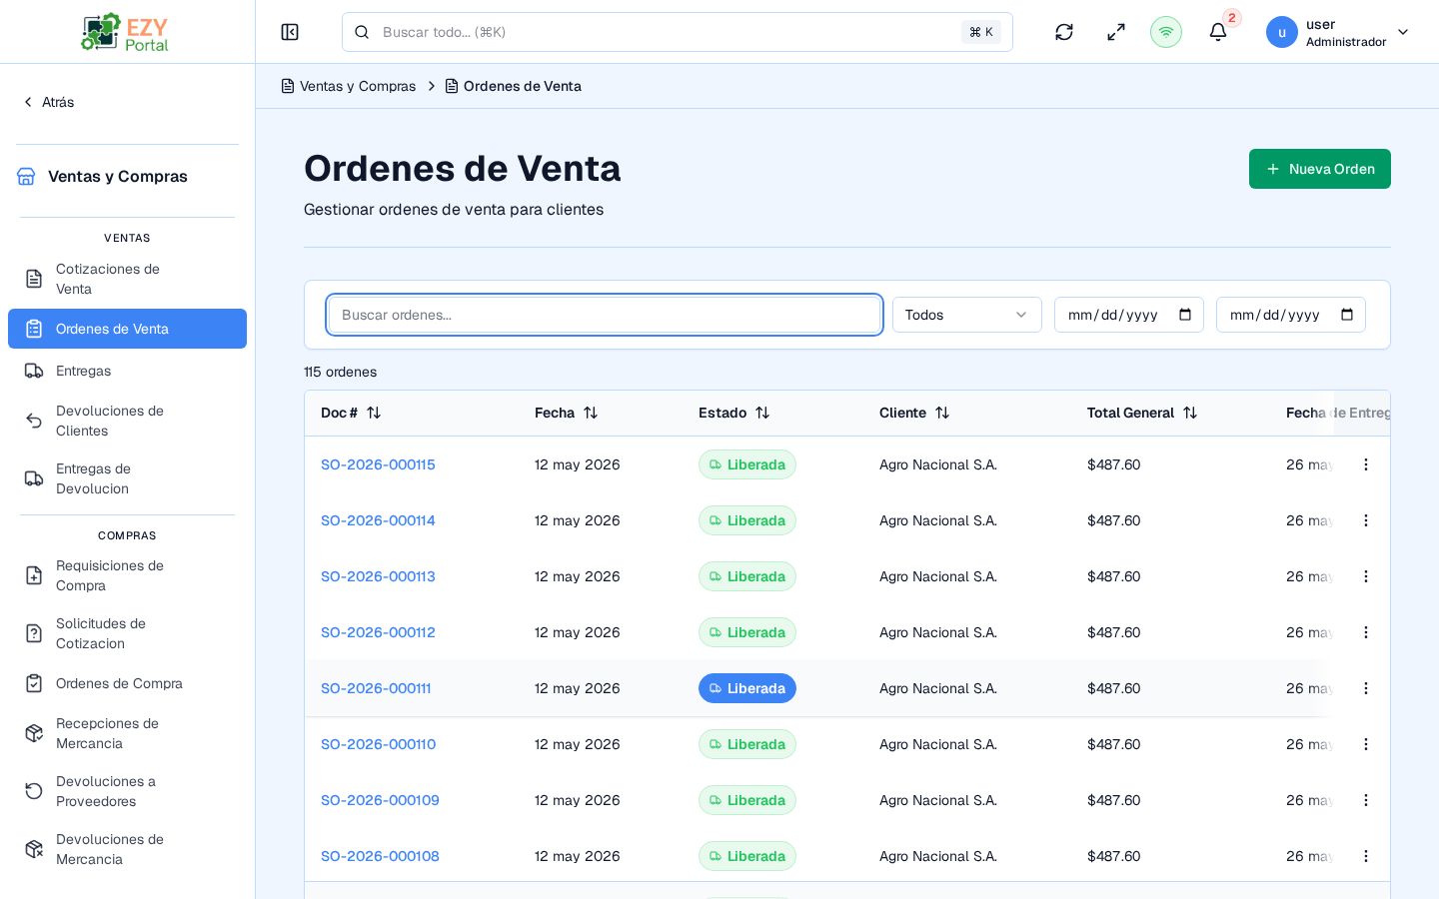
Task: Click the Recepciones de Mercancia box icon
Action: pos(34,733)
